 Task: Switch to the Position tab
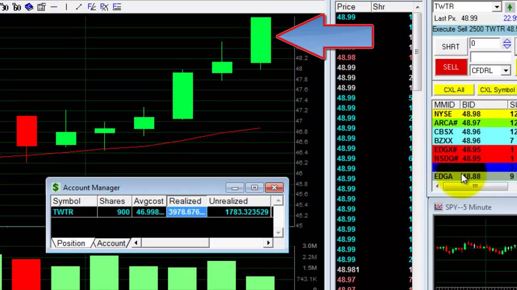click(71, 243)
